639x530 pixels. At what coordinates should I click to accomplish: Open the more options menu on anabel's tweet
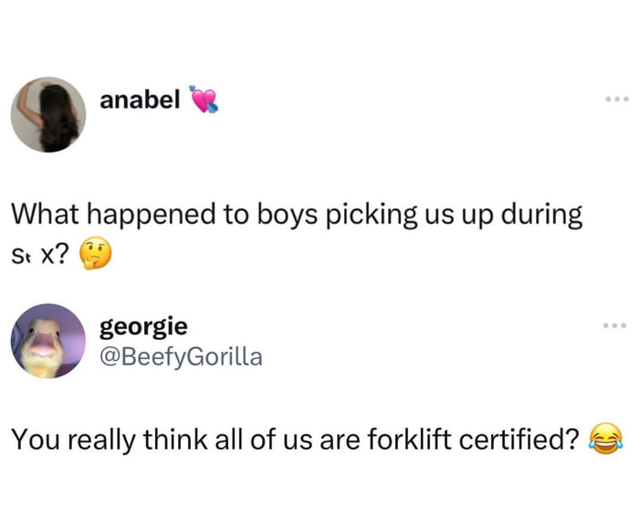[x=613, y=99]
